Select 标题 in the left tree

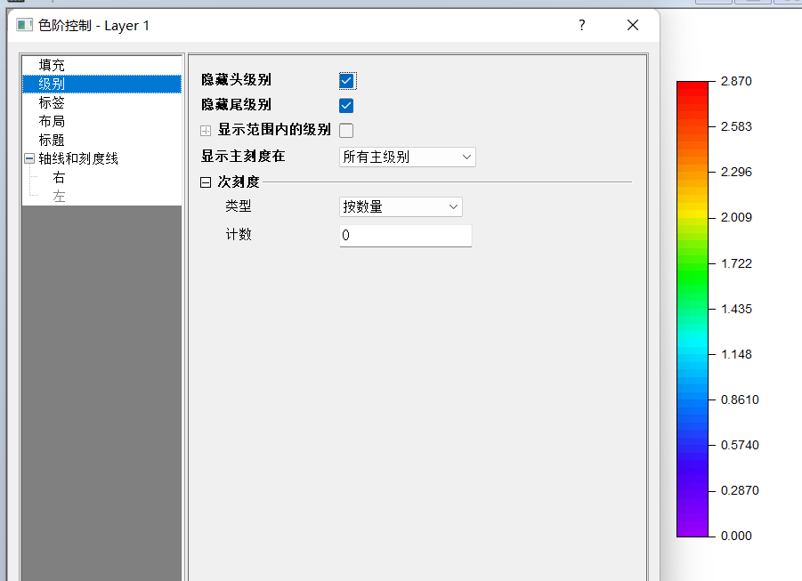tap(52, 141)
